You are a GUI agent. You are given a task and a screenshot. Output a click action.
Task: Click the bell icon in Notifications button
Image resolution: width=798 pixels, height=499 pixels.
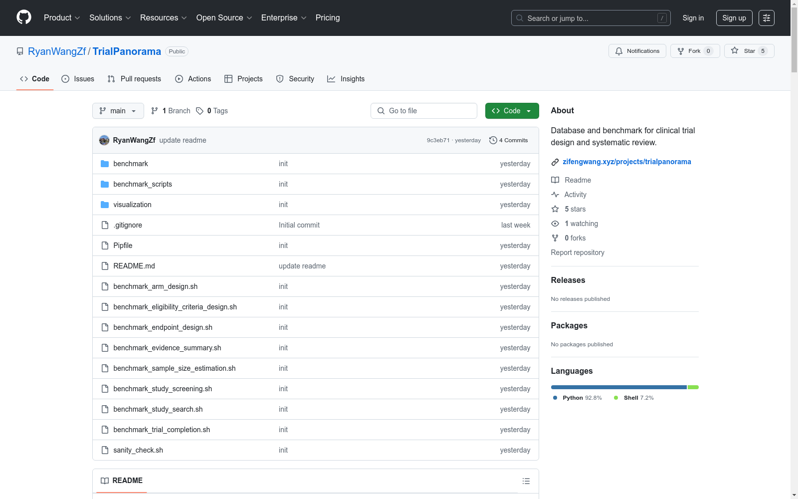pyautogui.click(x=619, y=51)
